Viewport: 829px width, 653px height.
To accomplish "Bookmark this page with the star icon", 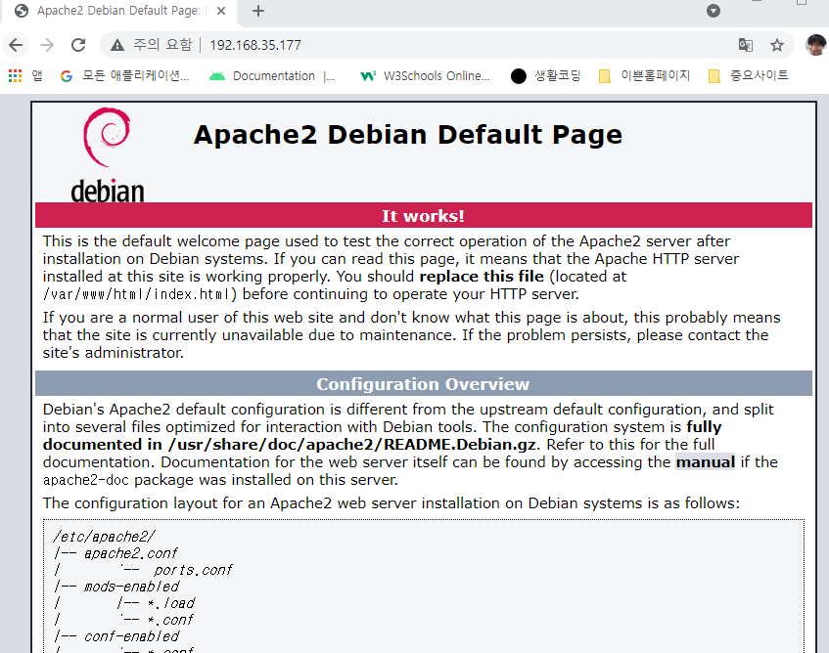I will (777, 45).
